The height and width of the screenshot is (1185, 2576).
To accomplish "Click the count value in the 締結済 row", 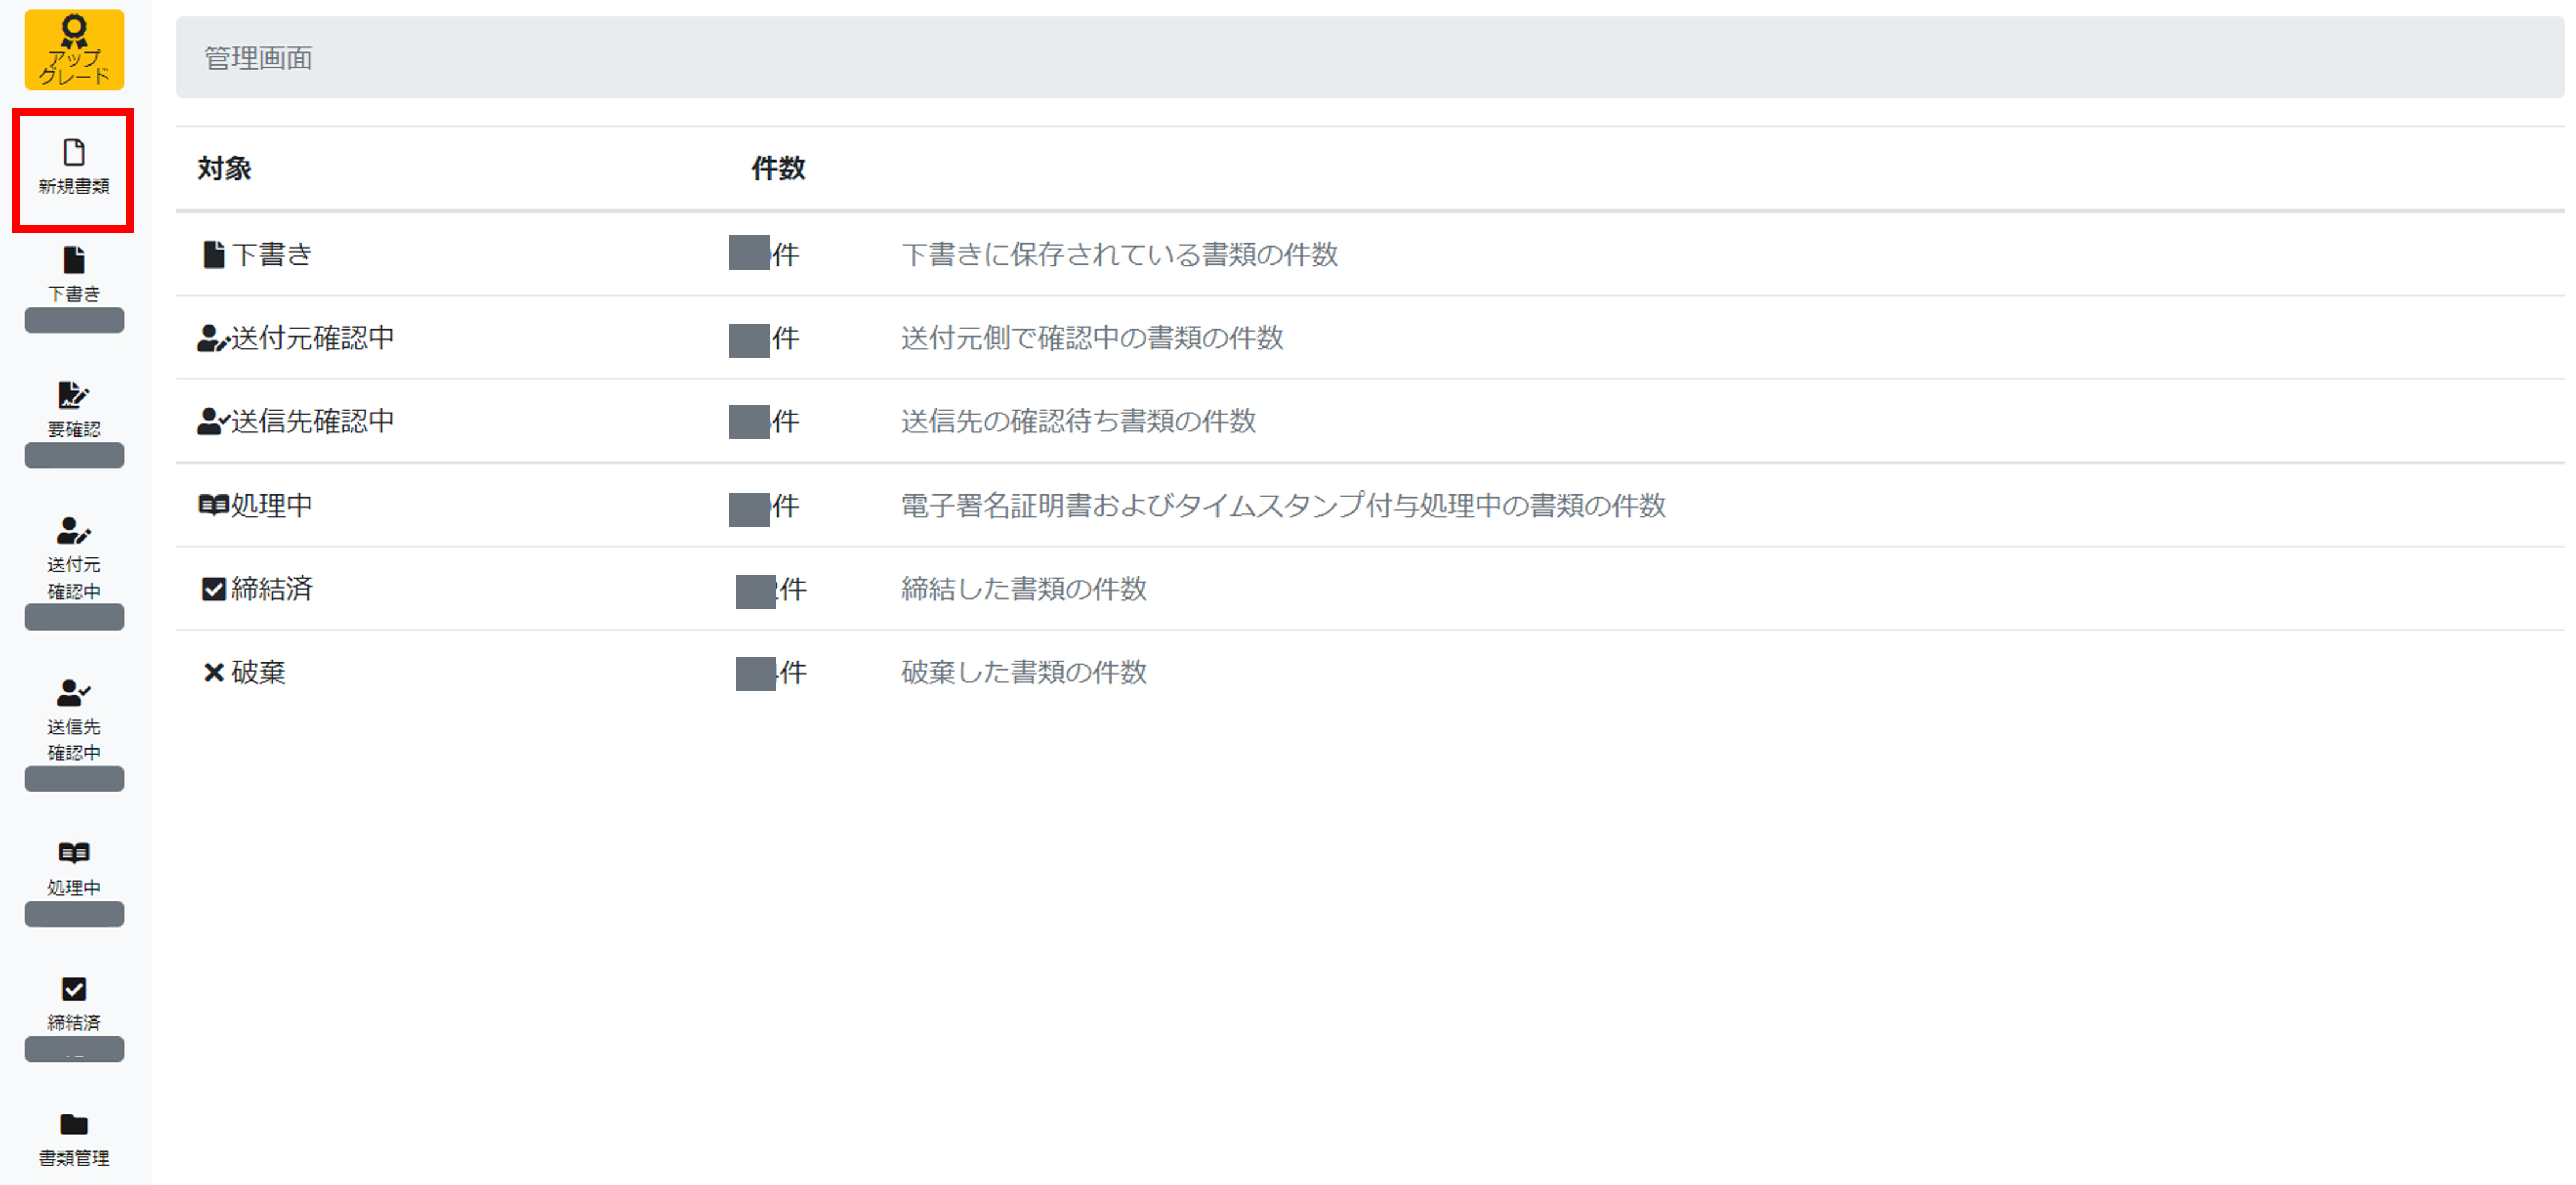I will point(771,590).
